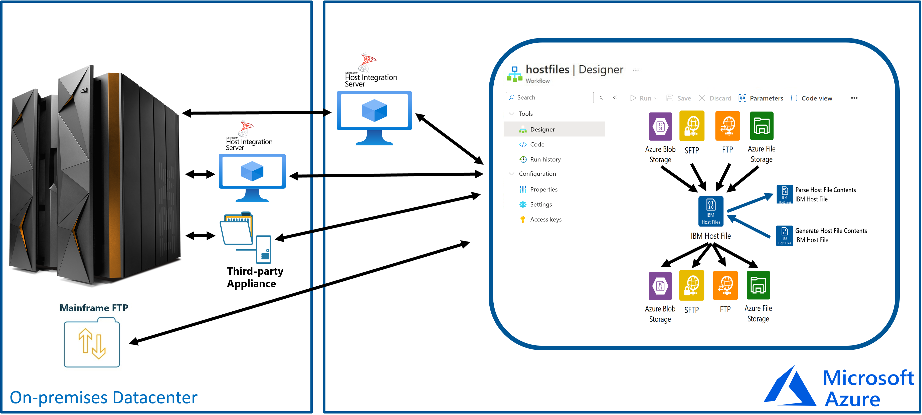Click the on-premises Host Integration Server monitor
922x415 pixels.
tap(252, 178)
